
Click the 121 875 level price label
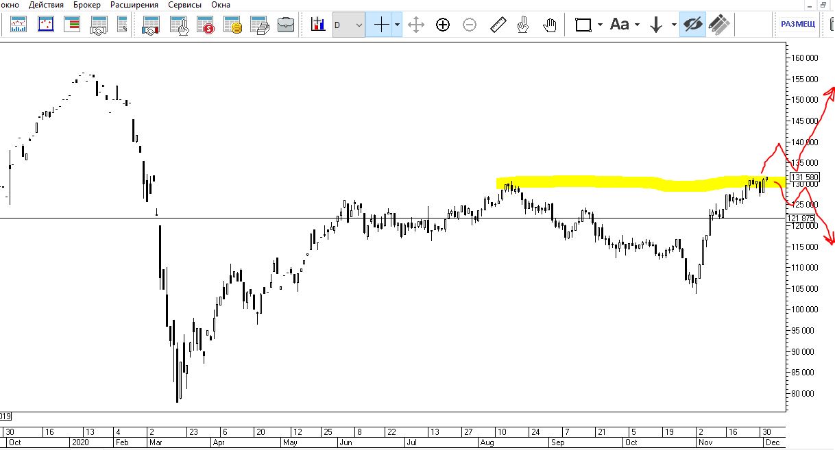(801, 218)
